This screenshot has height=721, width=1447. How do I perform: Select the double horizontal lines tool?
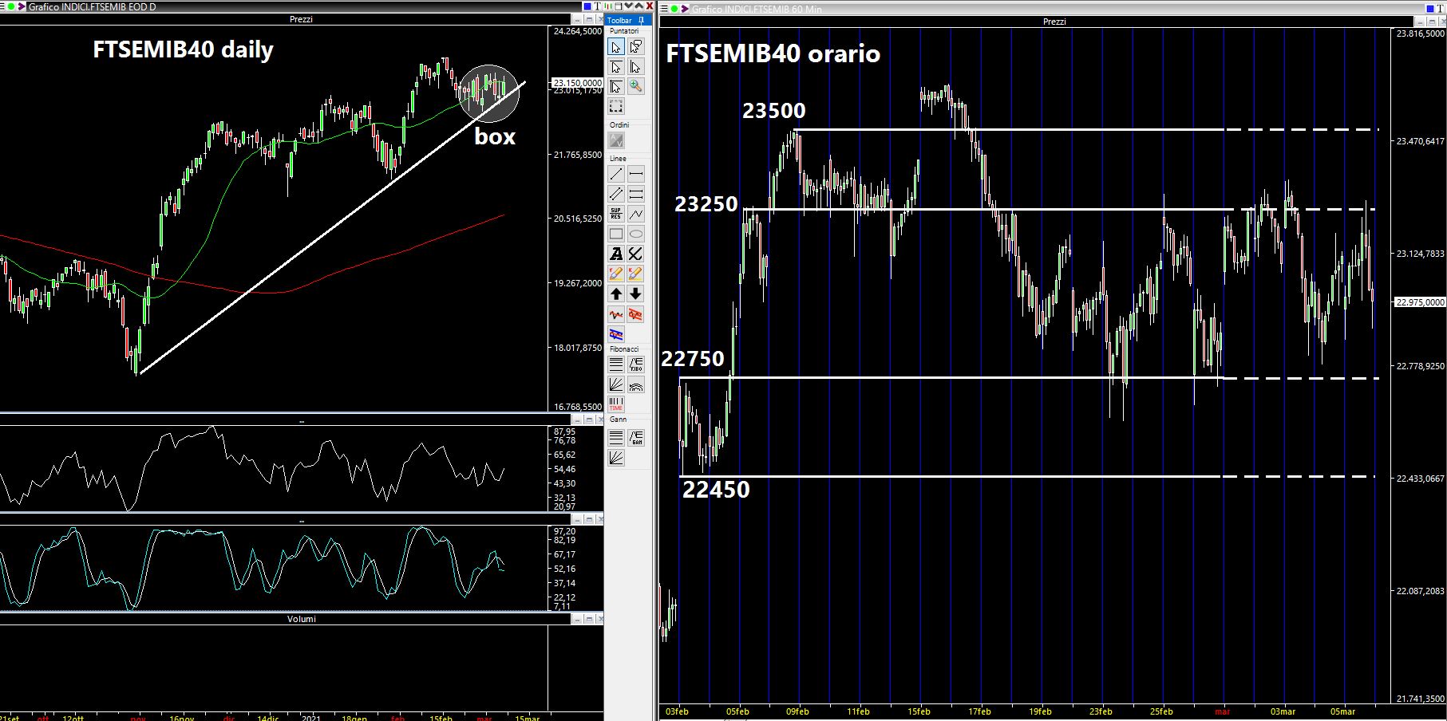(636, 194)
